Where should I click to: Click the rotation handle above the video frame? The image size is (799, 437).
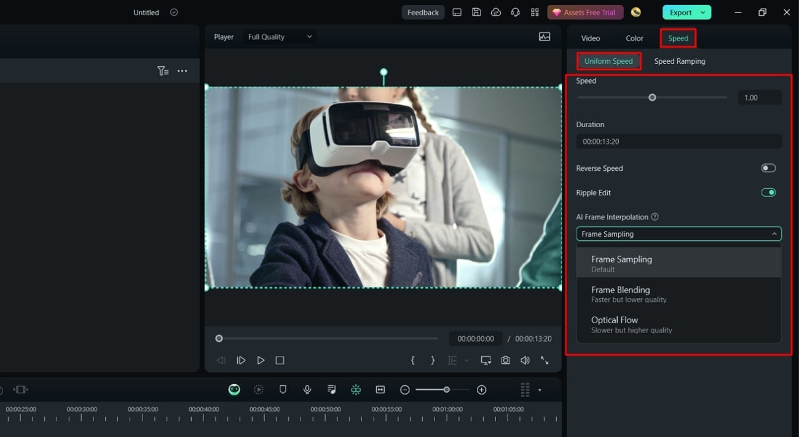384,73
